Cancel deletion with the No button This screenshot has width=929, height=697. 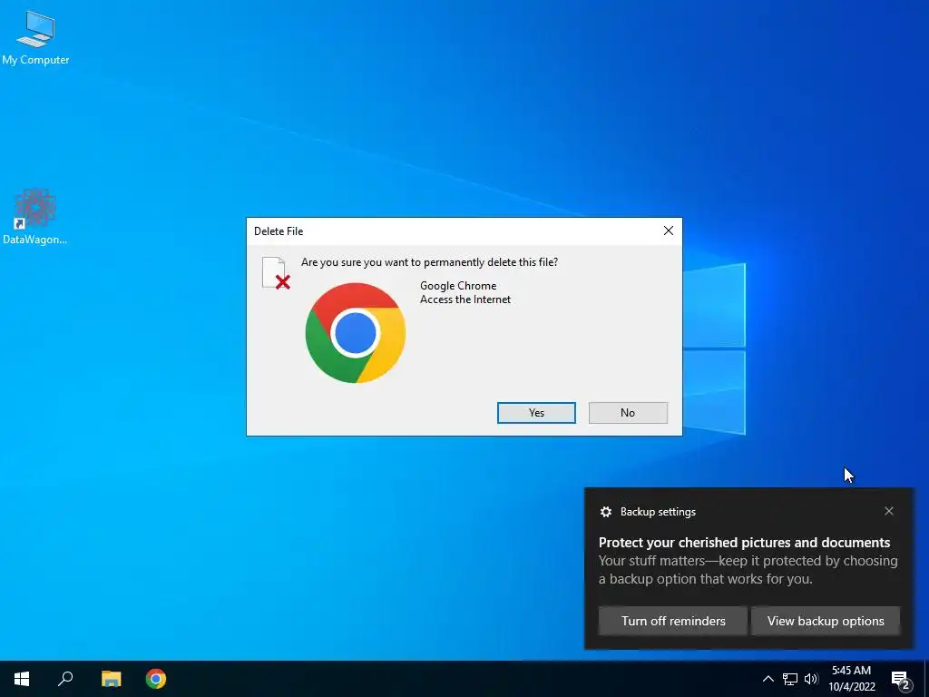(x=628, y=413)
